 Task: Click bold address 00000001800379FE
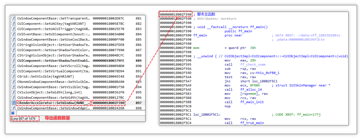(x=109, y=60)
